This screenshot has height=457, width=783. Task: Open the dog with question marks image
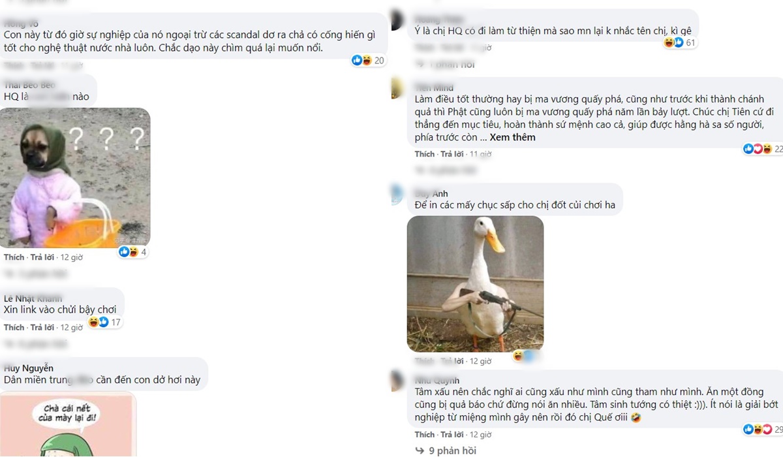[x=75, y=178]
